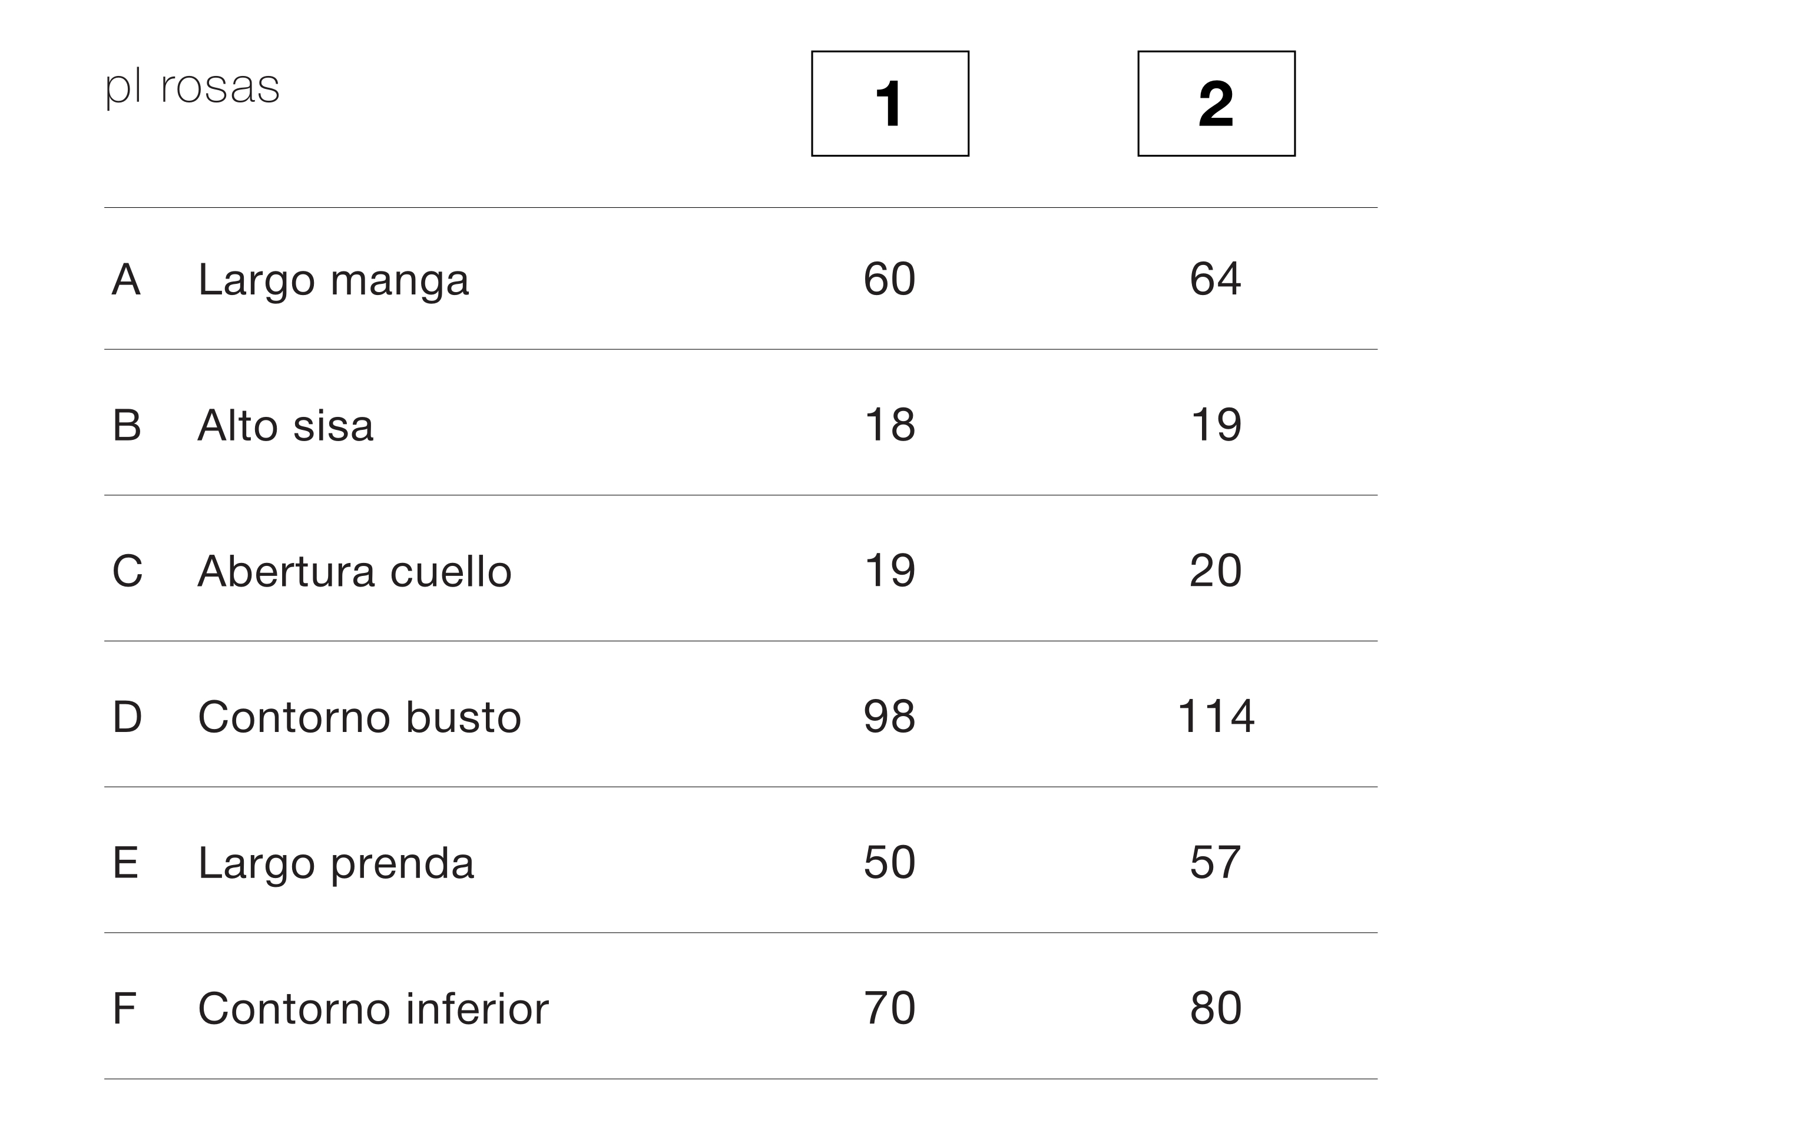1808x1133 pixels.
Task: Select size 2 box header
Action: [1216, 104]
